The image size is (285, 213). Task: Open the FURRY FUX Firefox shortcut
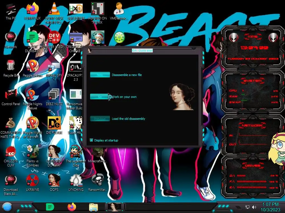pos(32,11)
